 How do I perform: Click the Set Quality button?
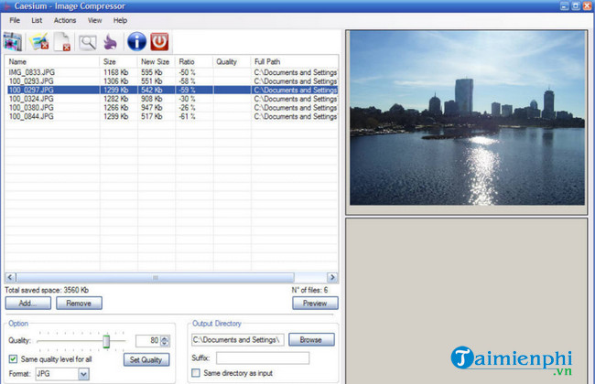[146, 359]
